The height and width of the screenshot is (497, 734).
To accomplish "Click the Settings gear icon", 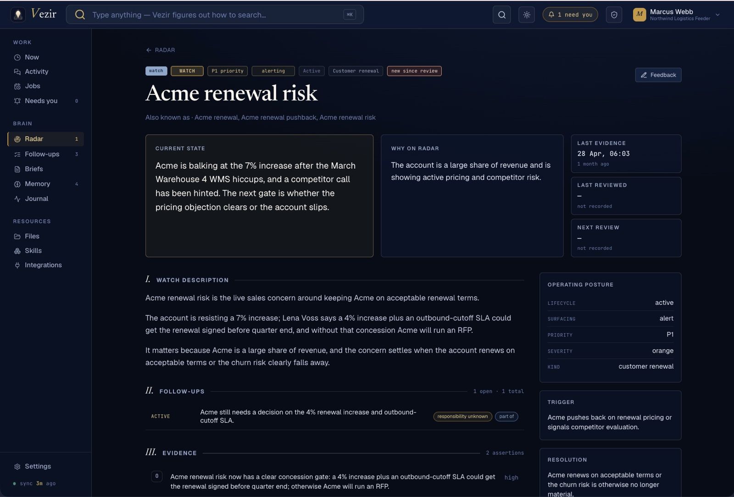I will point(17,467).
